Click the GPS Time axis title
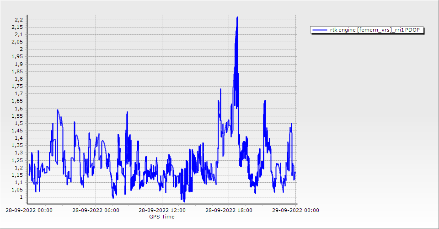This screenshot has height=229, width=439. 162,217
